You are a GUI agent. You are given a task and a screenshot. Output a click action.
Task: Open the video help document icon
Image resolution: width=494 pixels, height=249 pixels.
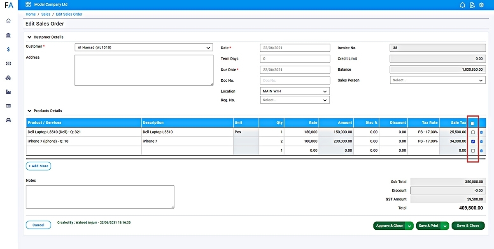[472, 5]
